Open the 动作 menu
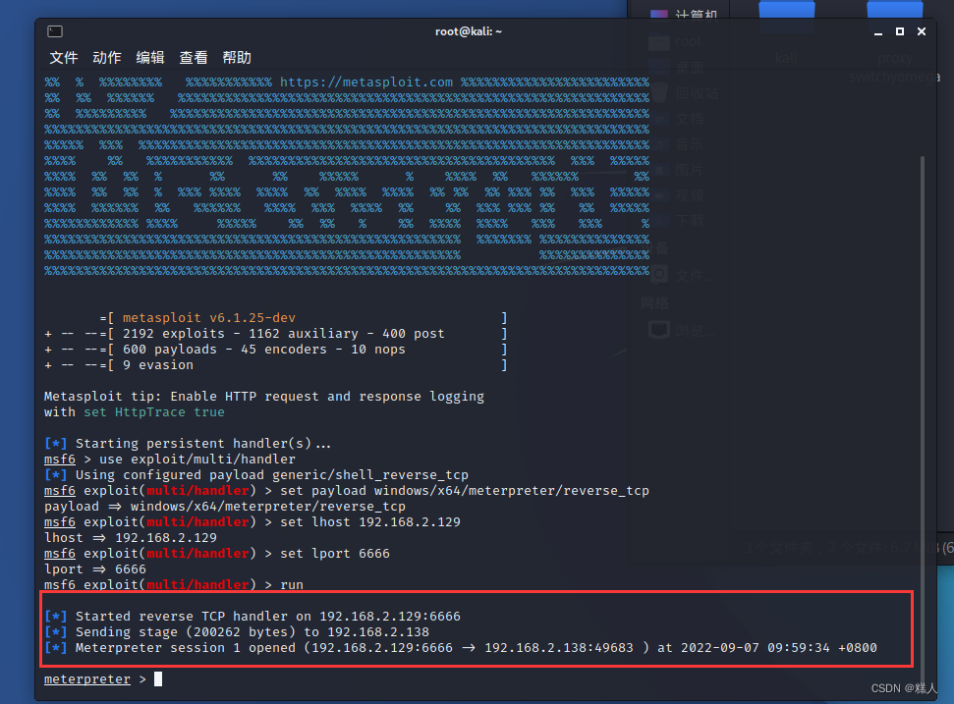Screen dimensions: 954x704 pyautogui.click(x=106, y=58)
